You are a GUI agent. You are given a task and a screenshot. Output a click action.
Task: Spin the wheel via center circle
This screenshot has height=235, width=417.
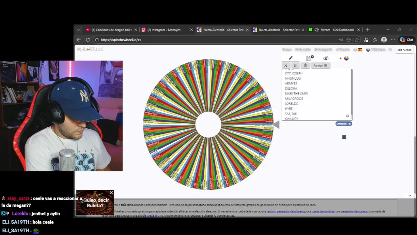click(x=208, y=125)
